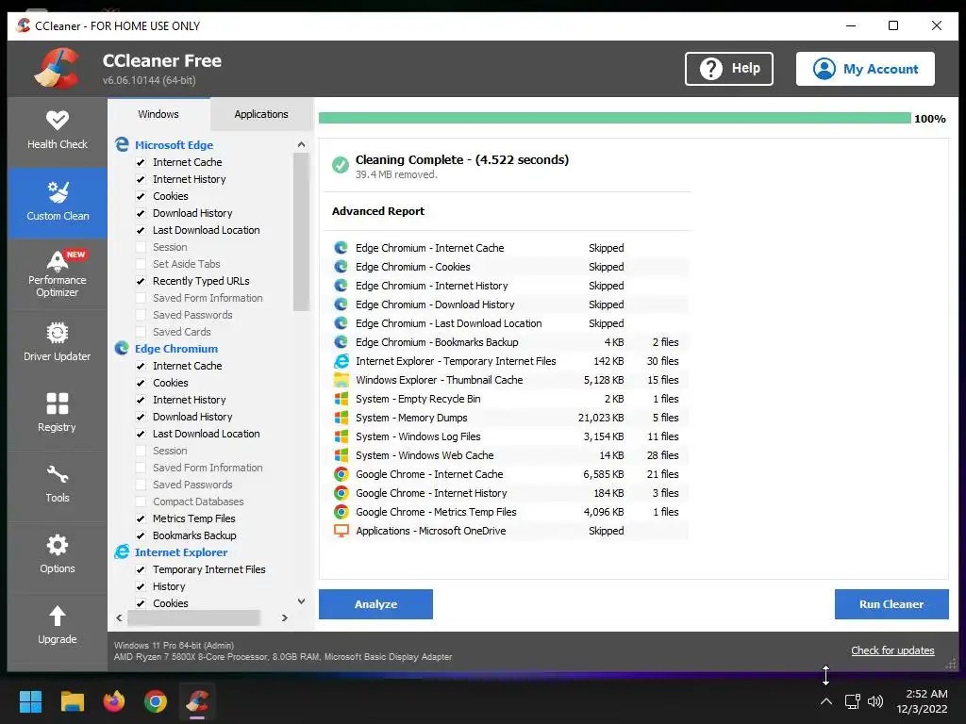Image resolution: width=966 pixels, height=724 pixels.
Task: Open Options settings gear
Action: (x=58, y=545)
